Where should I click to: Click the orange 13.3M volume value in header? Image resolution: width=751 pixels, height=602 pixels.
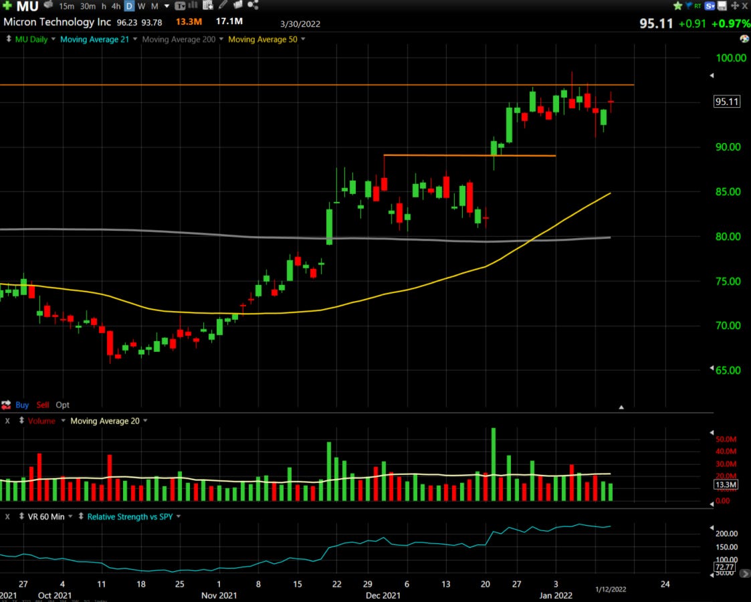coord(189,22)
